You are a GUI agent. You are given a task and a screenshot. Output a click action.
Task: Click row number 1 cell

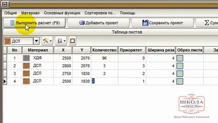(15, 58)
